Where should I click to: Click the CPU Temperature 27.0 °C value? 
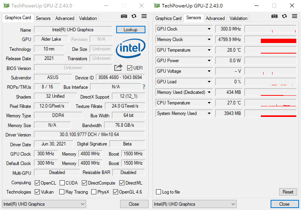point(228,103)
